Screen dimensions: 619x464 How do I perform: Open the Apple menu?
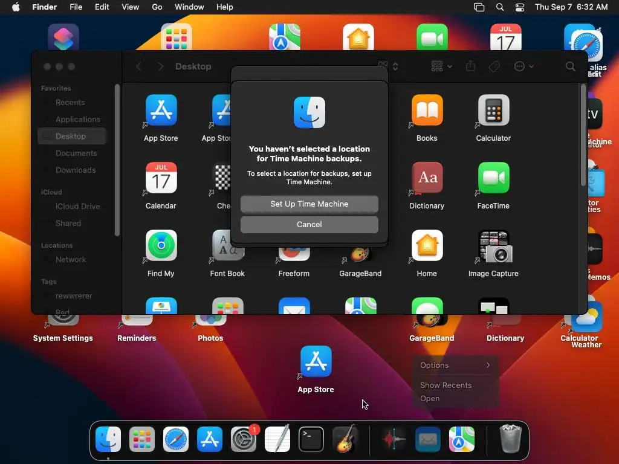click(16, 7)
